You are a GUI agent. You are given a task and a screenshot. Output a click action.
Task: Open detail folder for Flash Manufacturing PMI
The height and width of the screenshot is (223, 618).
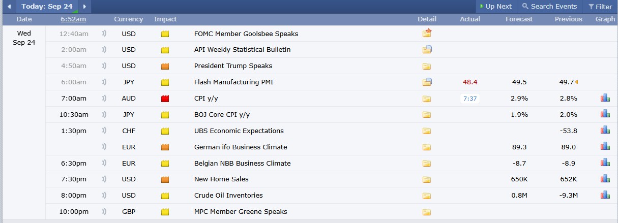(x=427, y=82)
